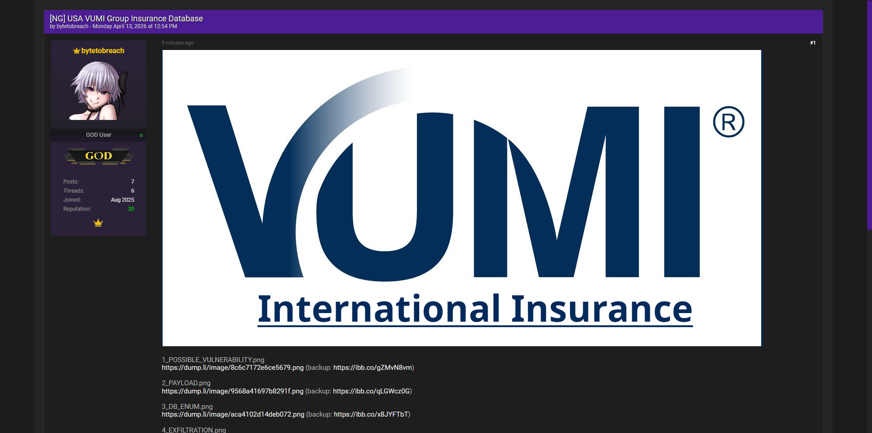This screenshot has height=433, width=872.
Task: Click the page's vertical scrollbar
Action: [x=869, y=114]
